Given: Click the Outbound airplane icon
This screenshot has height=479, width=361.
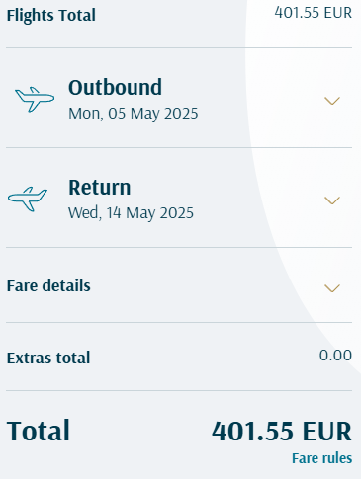Looking at the screenshot, I should tap(35, 99).
